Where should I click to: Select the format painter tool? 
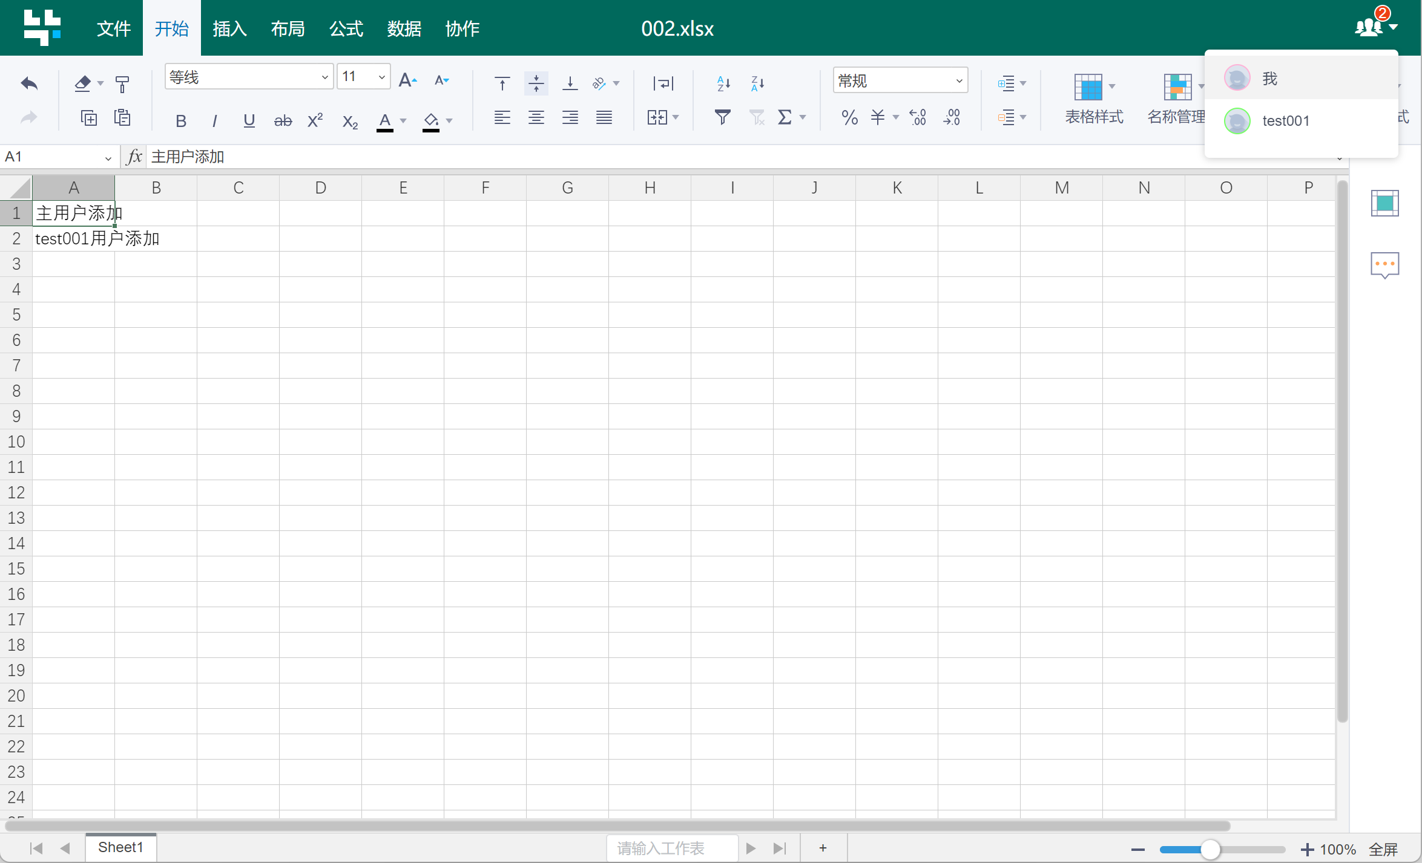pyautogui.click(x=122, y=84)
